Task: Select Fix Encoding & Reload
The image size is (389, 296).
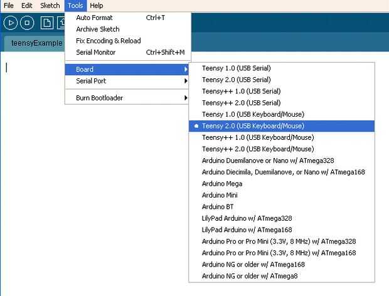Action: click(x=128, y=41)
